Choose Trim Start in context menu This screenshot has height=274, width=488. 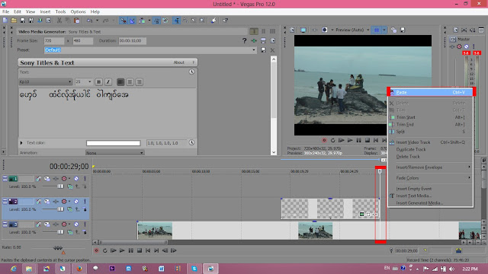pyautogui.click(x=430, y=117)
